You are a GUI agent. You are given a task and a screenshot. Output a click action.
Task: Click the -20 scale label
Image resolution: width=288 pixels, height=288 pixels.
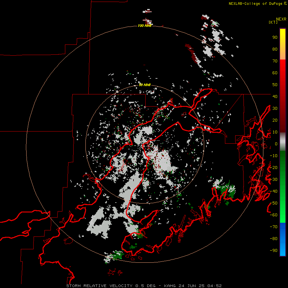(274, 167)
